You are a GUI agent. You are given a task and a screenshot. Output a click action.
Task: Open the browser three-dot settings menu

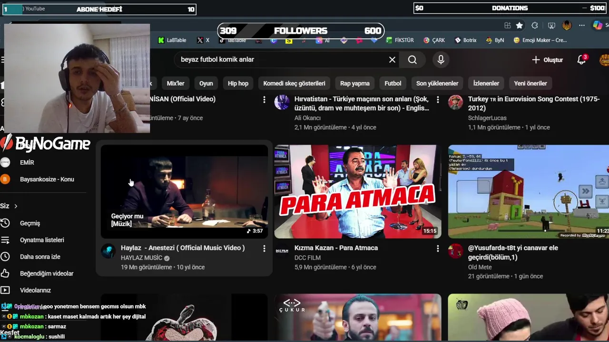click(582, 25)
